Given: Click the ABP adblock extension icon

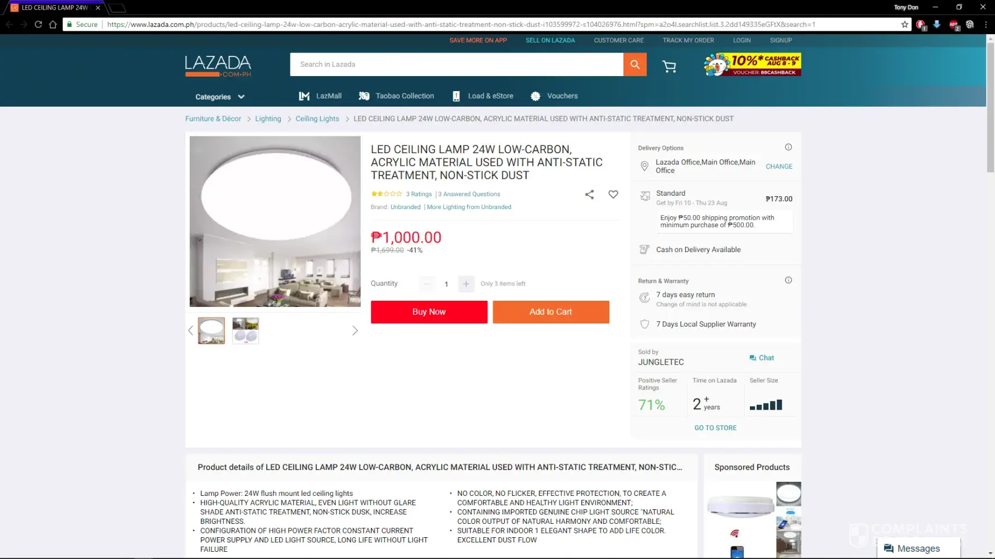Looking at the screenshot, I should pyautogui.click(x=954, y=25).
